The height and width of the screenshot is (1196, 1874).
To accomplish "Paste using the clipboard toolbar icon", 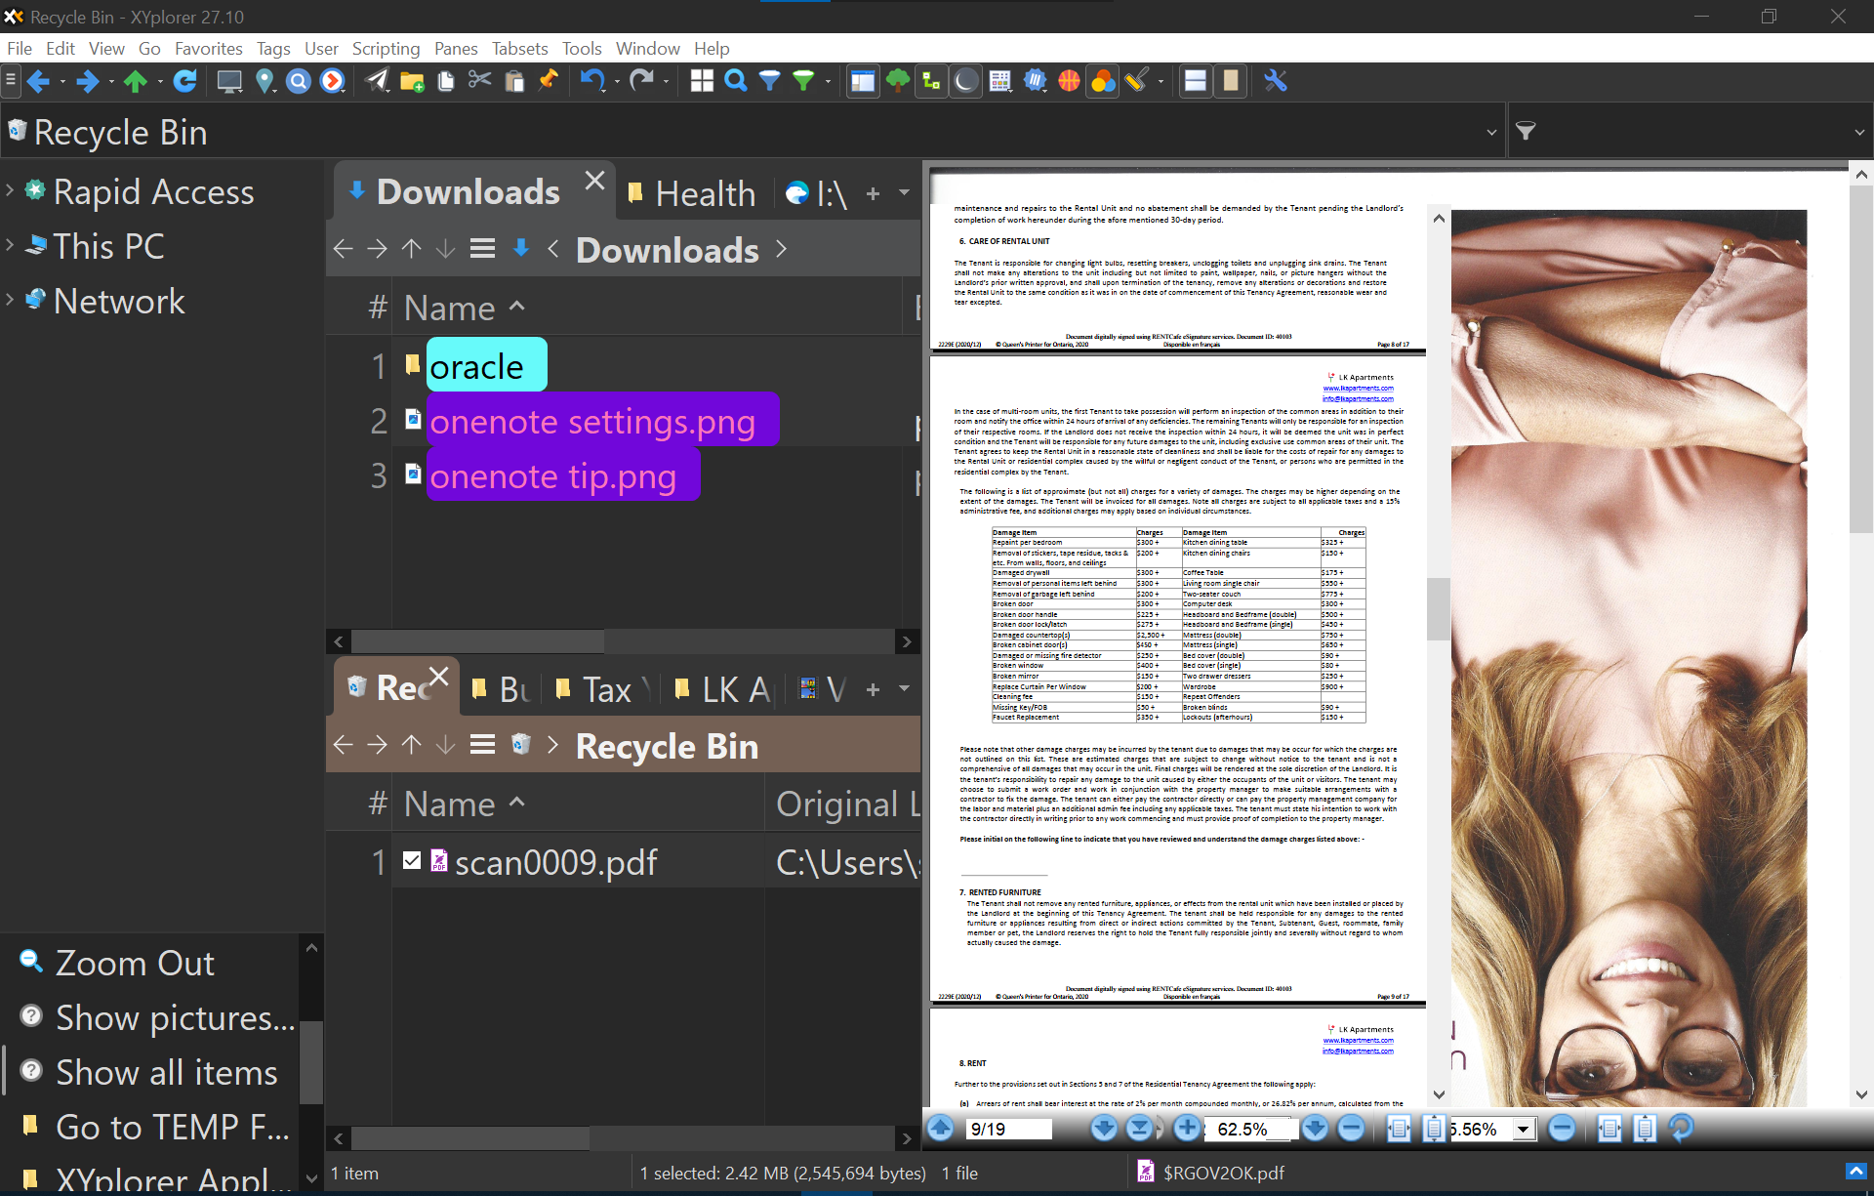I will tap(514, 81).
